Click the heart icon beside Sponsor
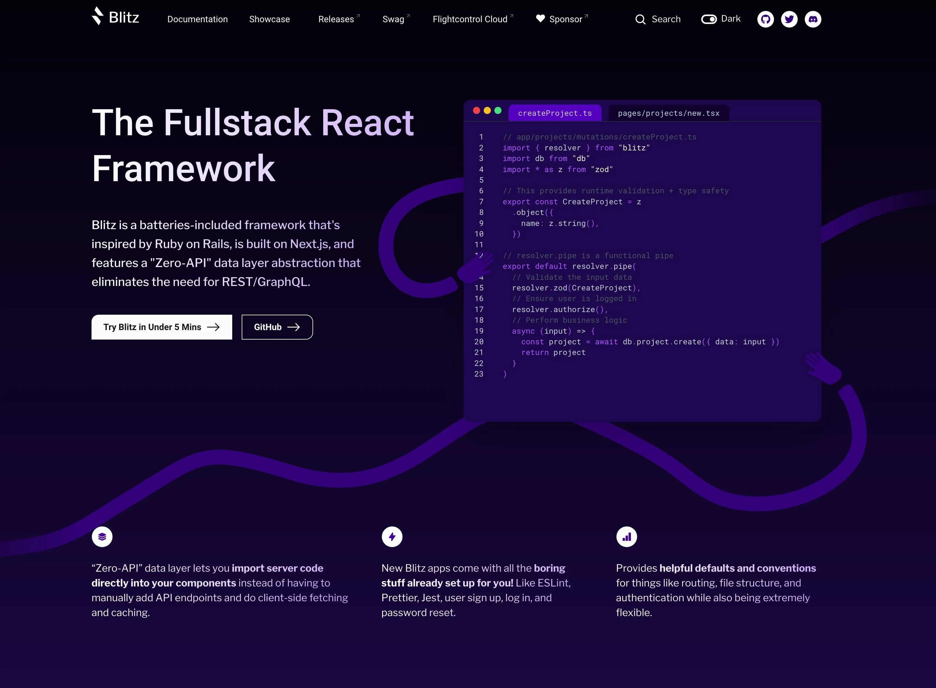The height and width of the screenshot is (688, 936). tap(540, 18)
